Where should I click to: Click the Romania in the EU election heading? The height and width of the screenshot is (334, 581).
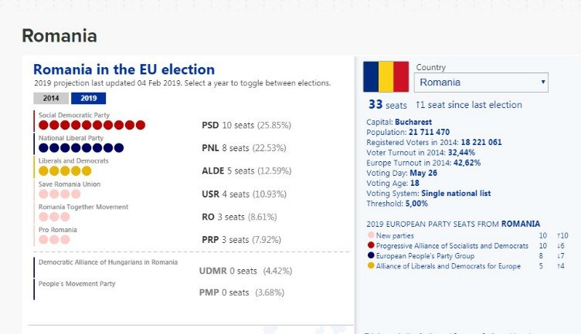click(x=124, y=69)
